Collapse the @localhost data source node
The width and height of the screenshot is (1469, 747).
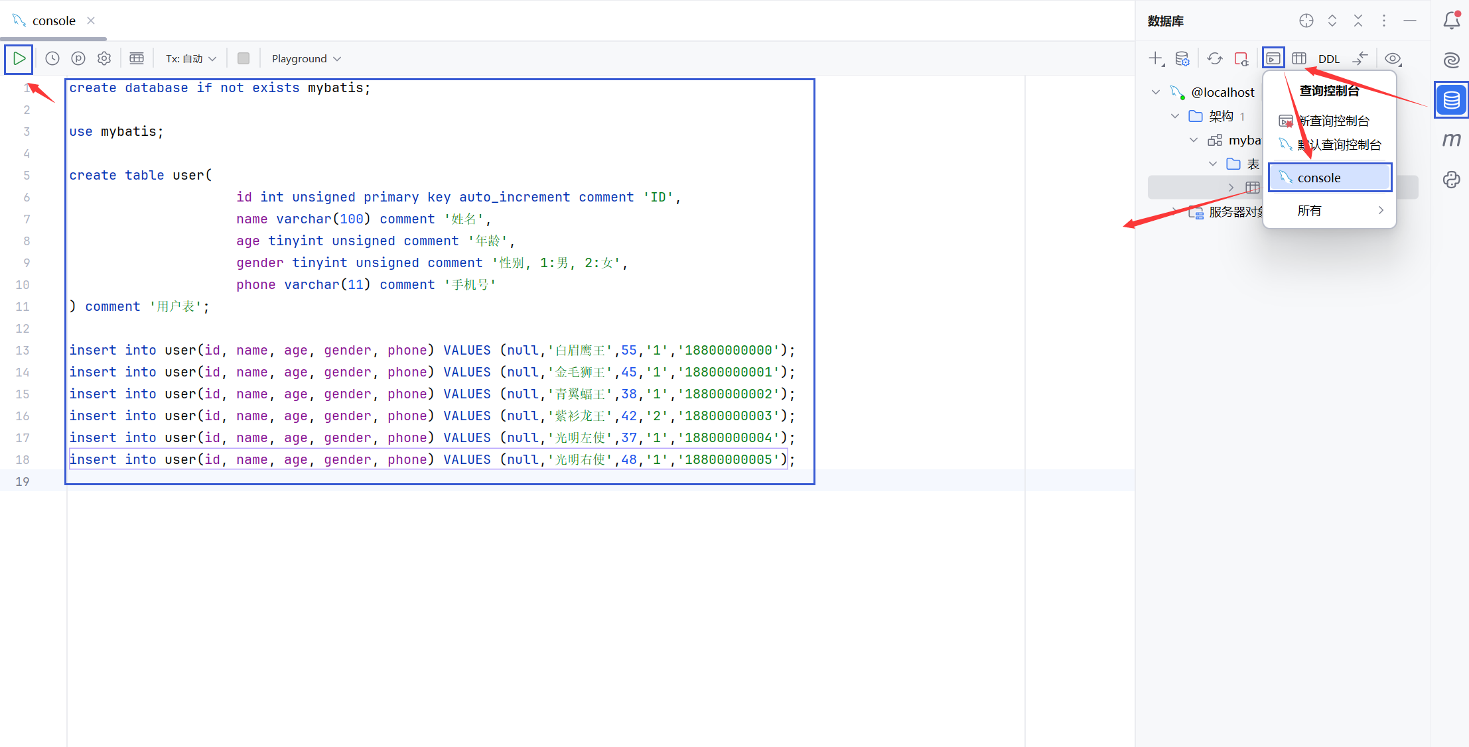(1156, 92)
